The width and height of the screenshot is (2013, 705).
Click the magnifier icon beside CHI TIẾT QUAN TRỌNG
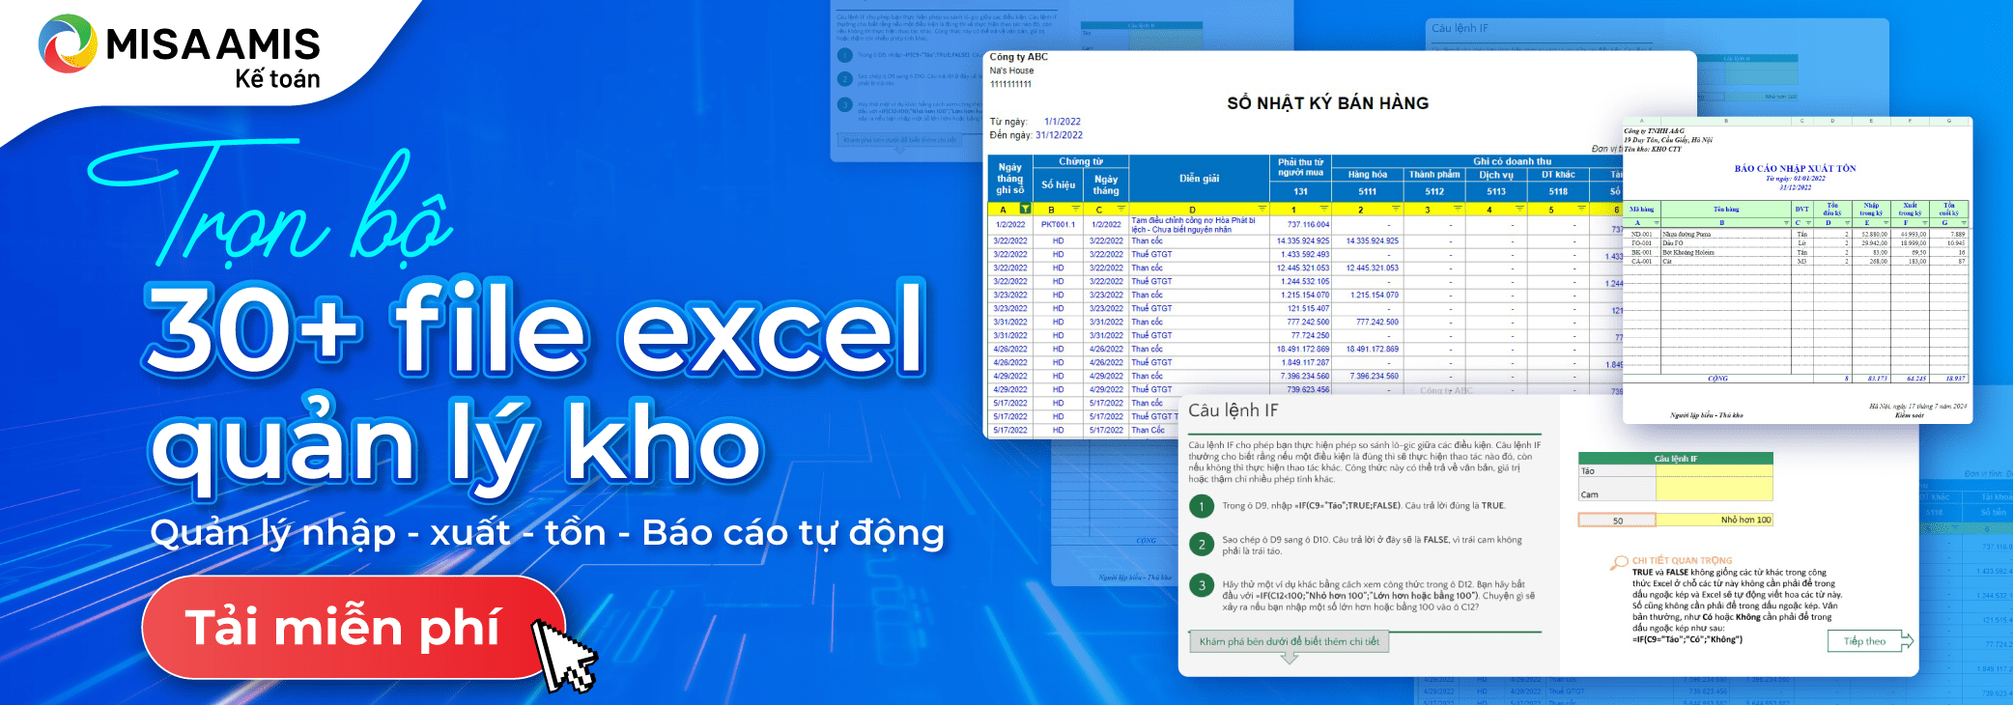coord(1619,562)
